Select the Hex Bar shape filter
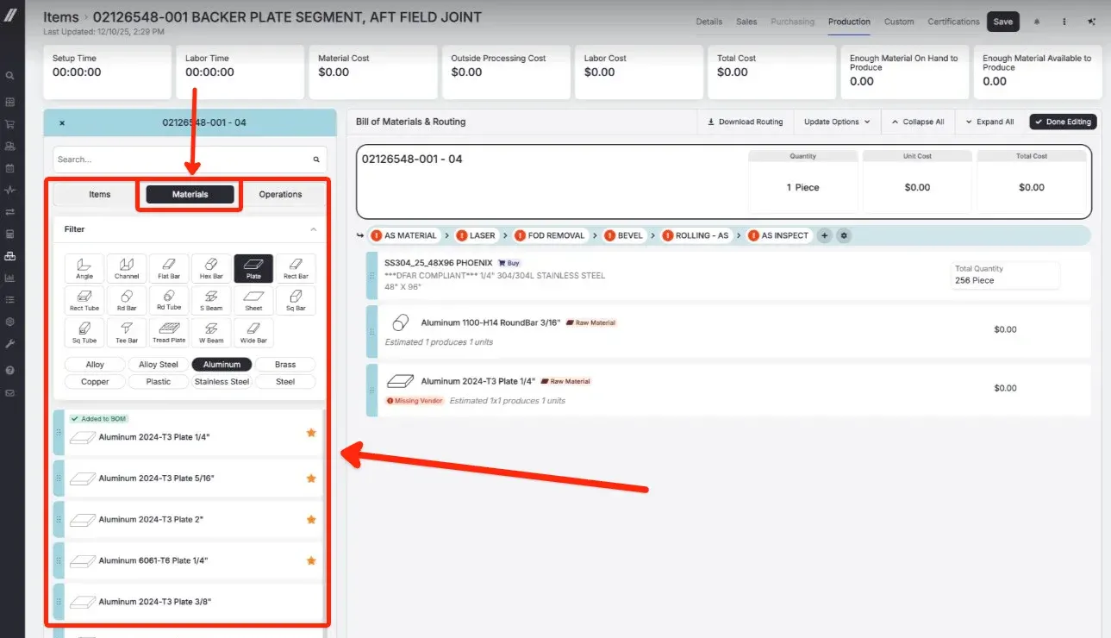The image size is (1111, 638). pyautogui.click(x=210, y=267)
